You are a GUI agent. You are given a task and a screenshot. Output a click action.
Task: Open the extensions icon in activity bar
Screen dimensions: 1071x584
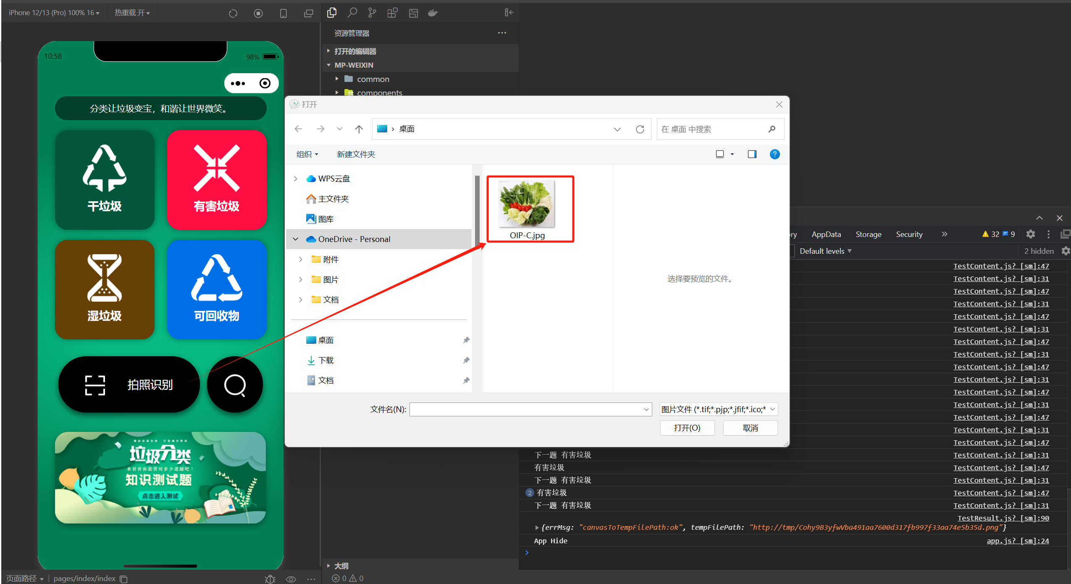point(392,13)
